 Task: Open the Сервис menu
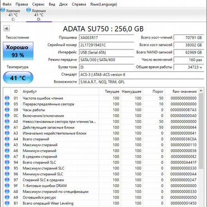tap(38, 4)
